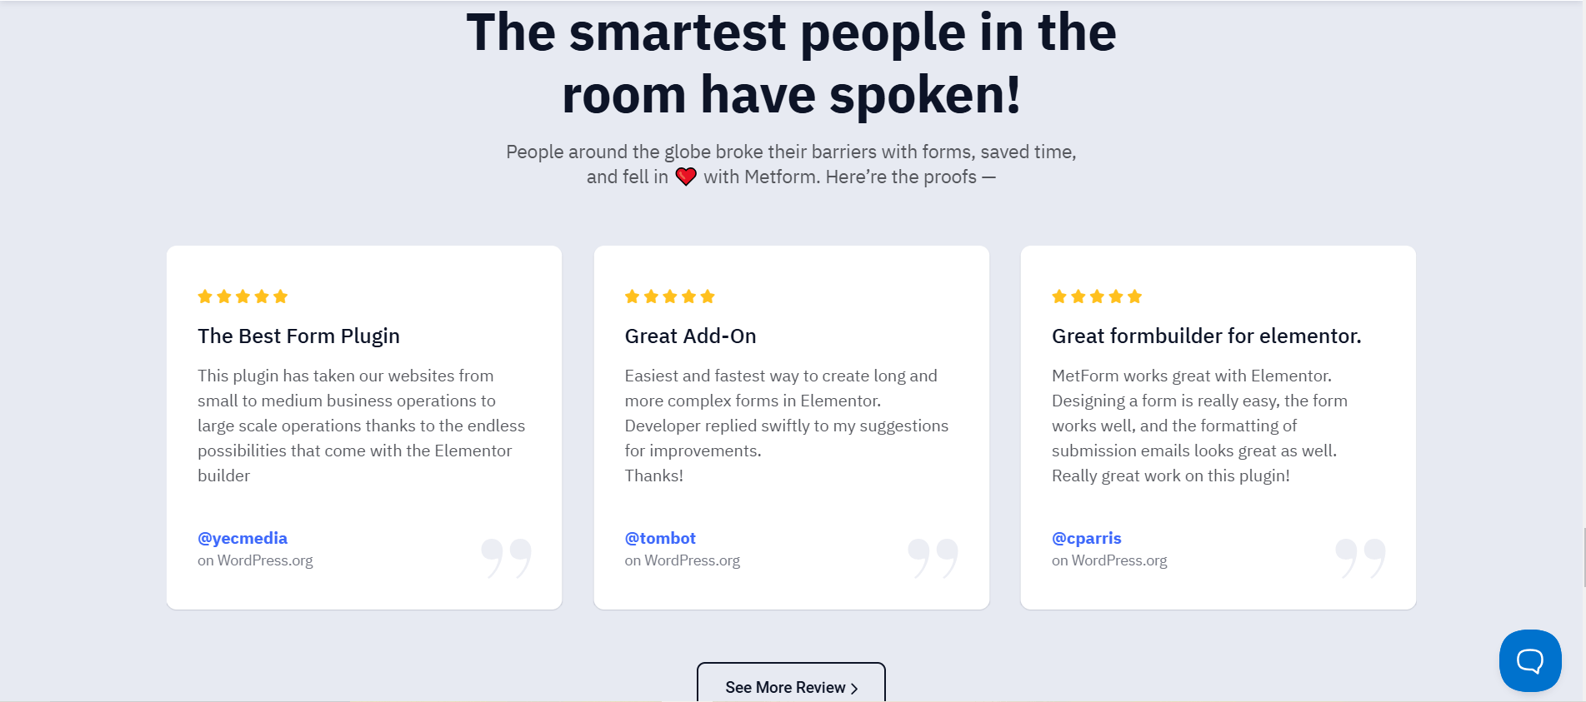Image resolution: width=1586 pixels, height=702 pixels.
Task: Open the chat support bubble icon
Action: point(1529,660)
